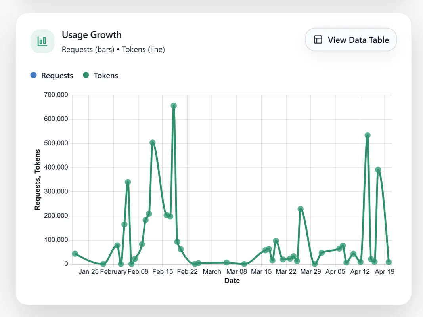Click the 400,000 y-axis label
Screen dimensions: 423x317
(x=56, y=167)
